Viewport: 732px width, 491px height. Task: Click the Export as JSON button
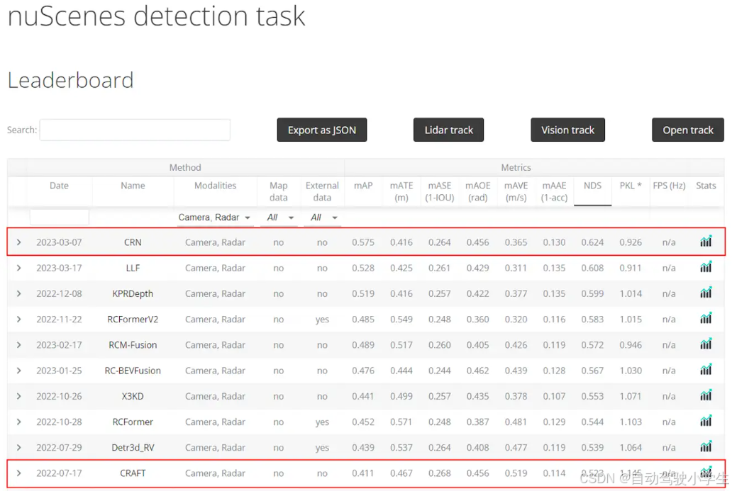(x=321, y=130)
